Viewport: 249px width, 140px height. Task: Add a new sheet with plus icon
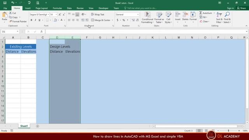coord(37,126)
